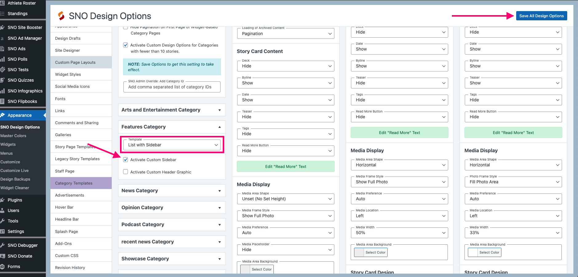Click the SNO Polls chart icon
578x277 pixels.
pyautogui.click(x=2, y=59)
